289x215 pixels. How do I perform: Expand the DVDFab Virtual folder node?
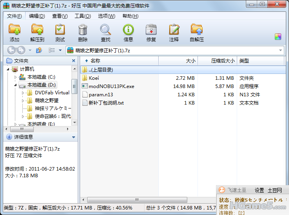click(23, 93)
